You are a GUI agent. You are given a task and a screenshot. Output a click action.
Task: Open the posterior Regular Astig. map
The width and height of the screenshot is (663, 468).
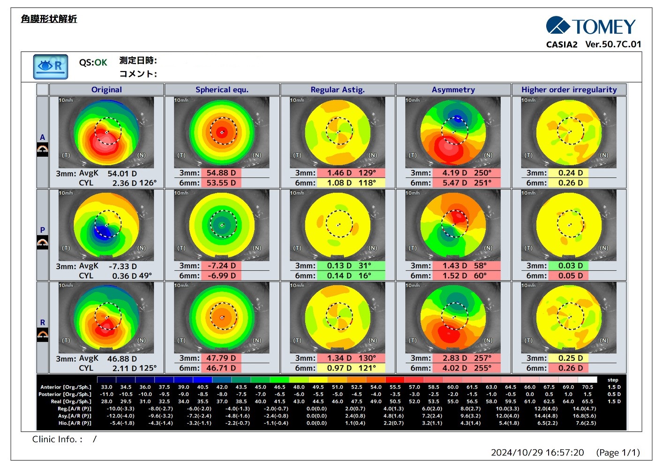coord(338,225)
